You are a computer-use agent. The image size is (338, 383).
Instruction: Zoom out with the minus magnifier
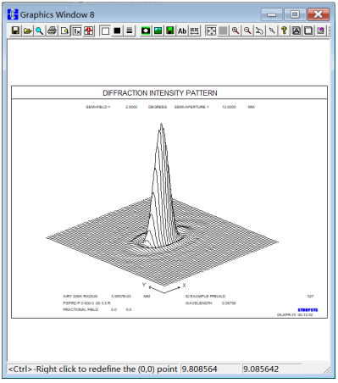247,31
